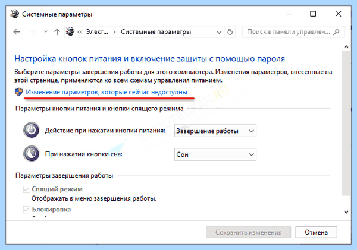Viewport: 357px width, 250px height.
Task: Maximize the Системные параметры window
Action: (x=313, y=14)
